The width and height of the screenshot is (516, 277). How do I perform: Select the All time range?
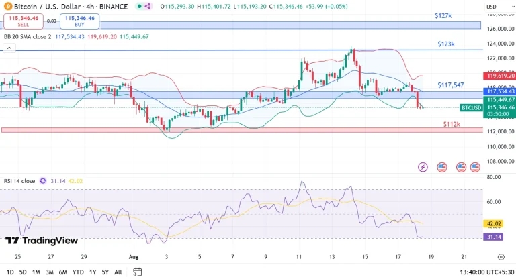coord(118,272)
